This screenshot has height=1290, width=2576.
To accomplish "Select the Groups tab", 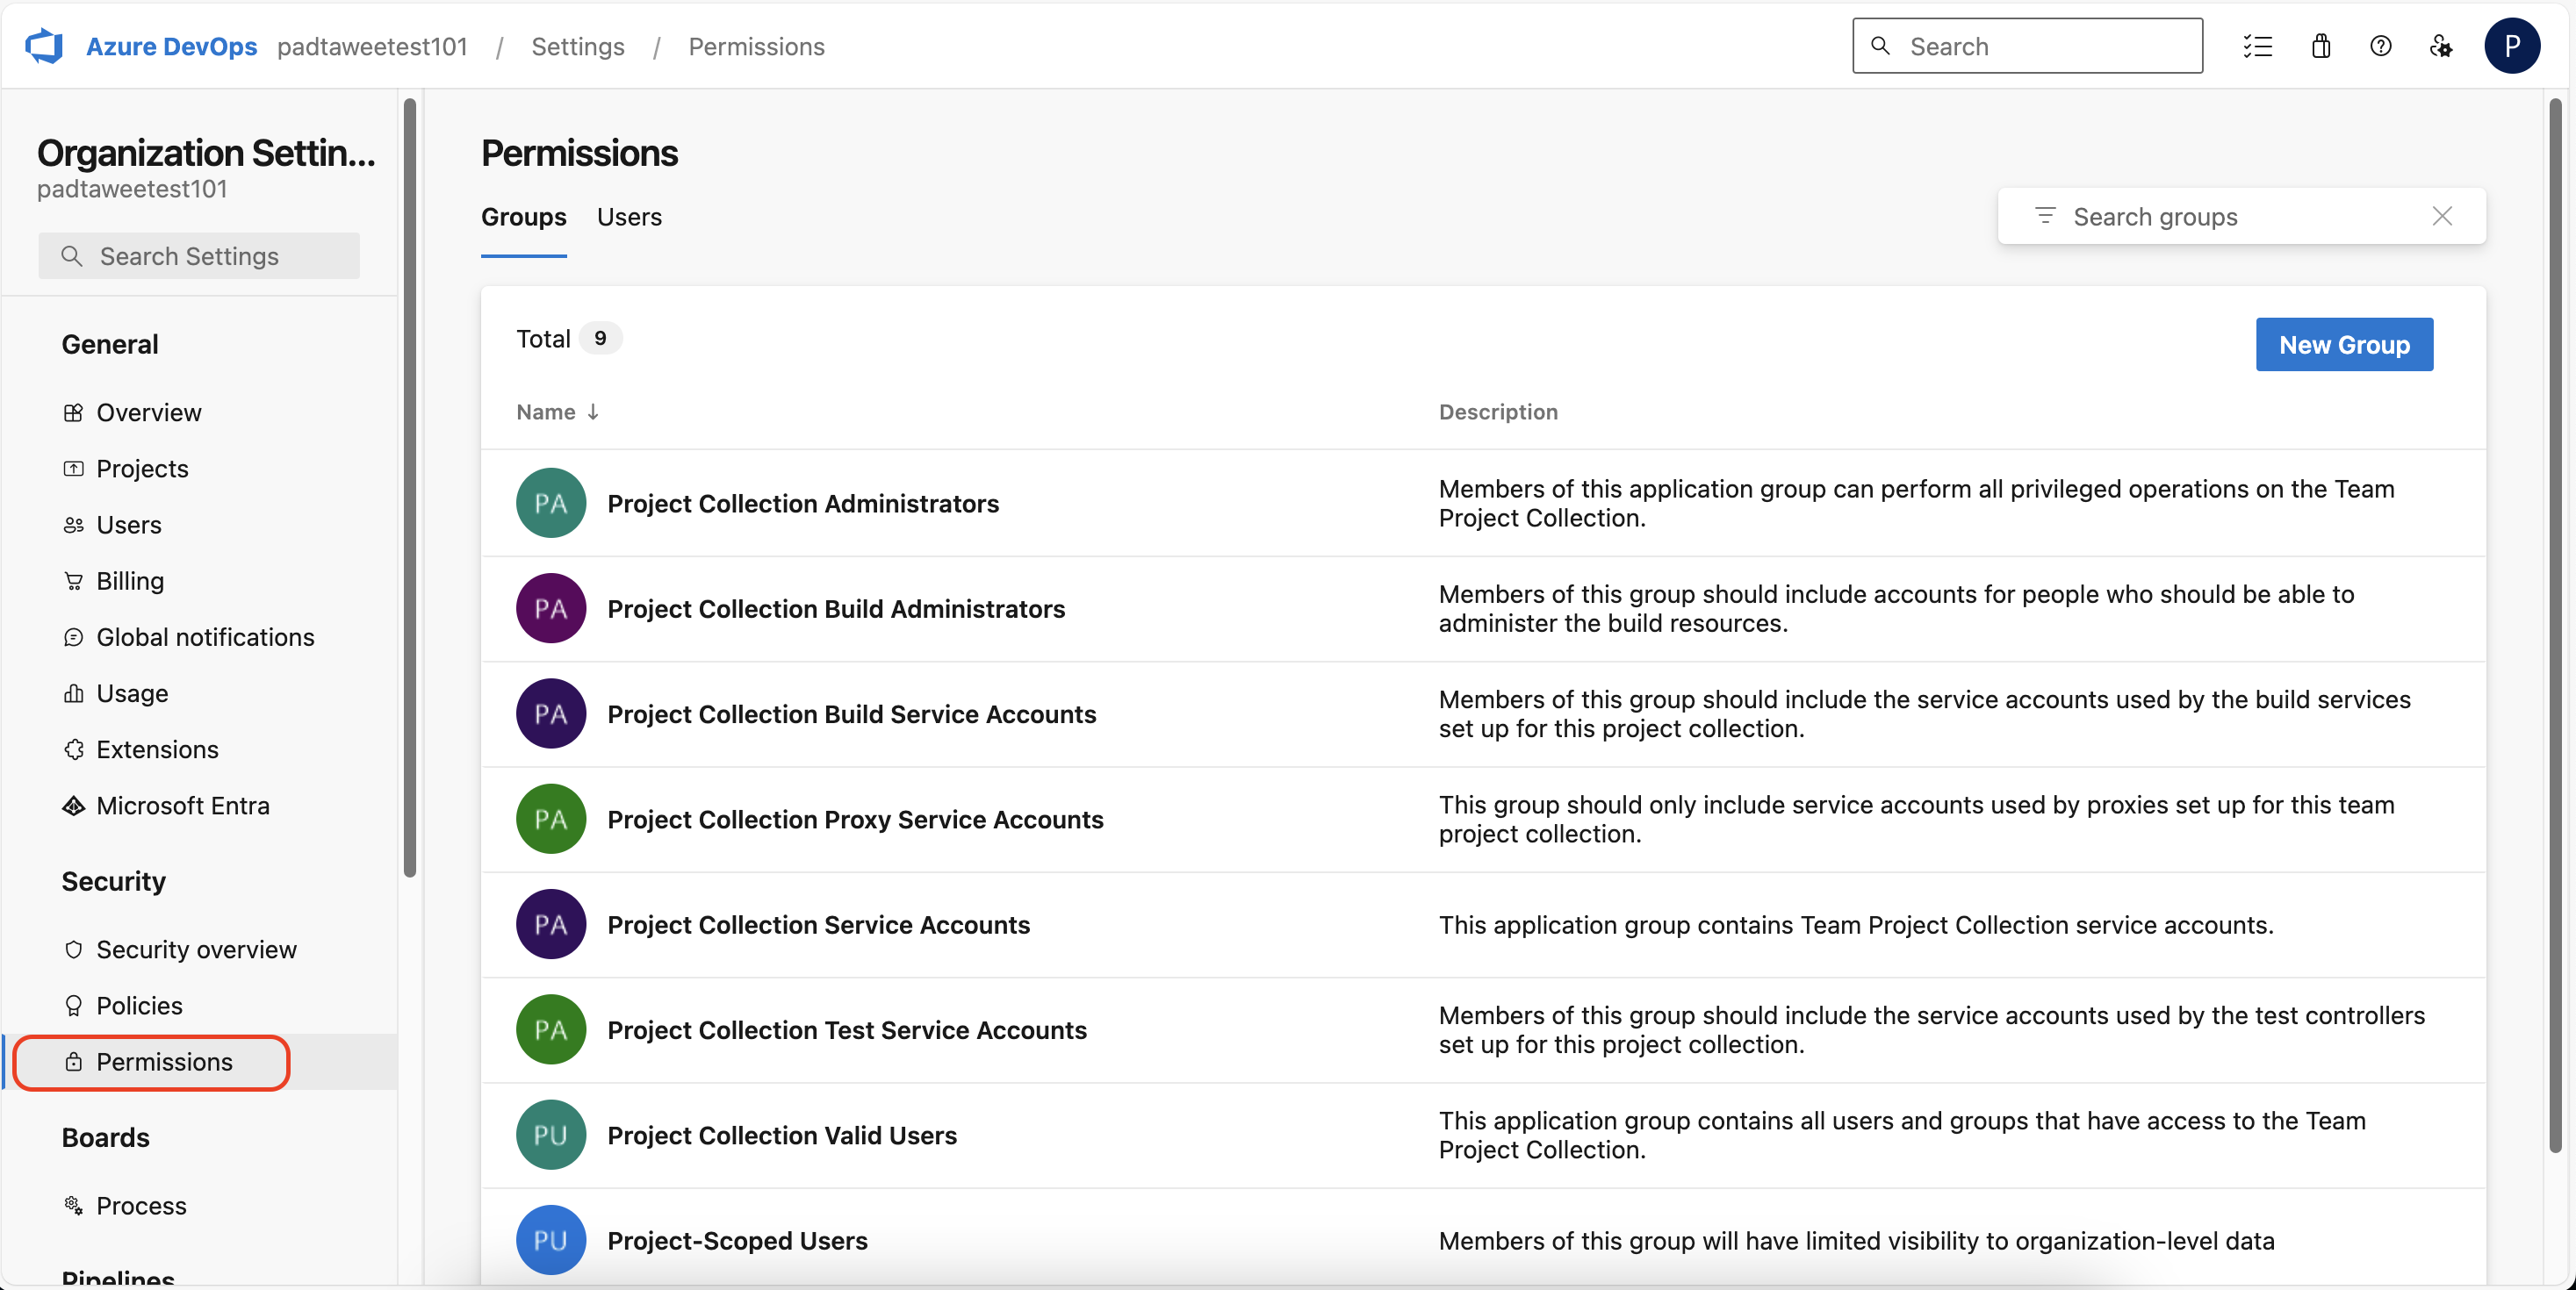I will click(x=523, y=217).
